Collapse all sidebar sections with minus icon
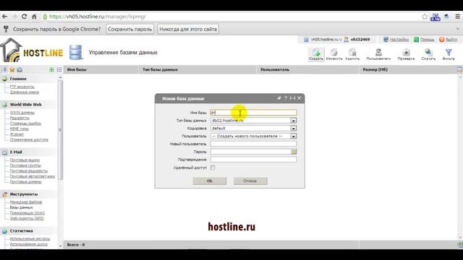Image resolution: width=463 pixels, height=260 pixels. (x=59, y=69)
